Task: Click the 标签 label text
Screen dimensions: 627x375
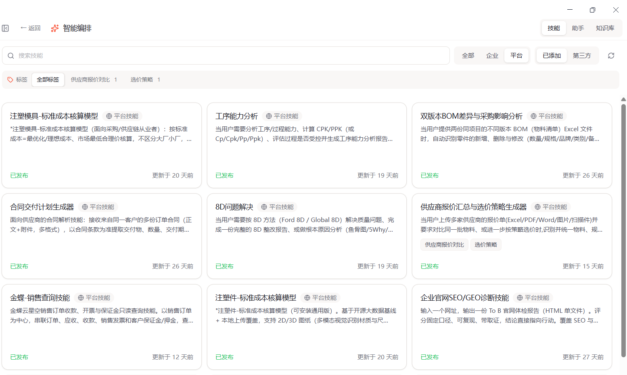Action: (x=22, y=80)
